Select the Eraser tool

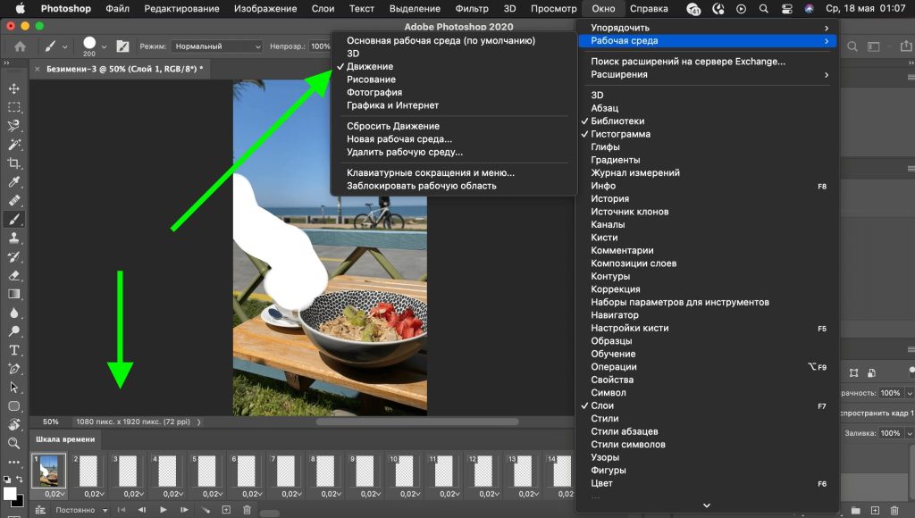(x=14, y=275)
